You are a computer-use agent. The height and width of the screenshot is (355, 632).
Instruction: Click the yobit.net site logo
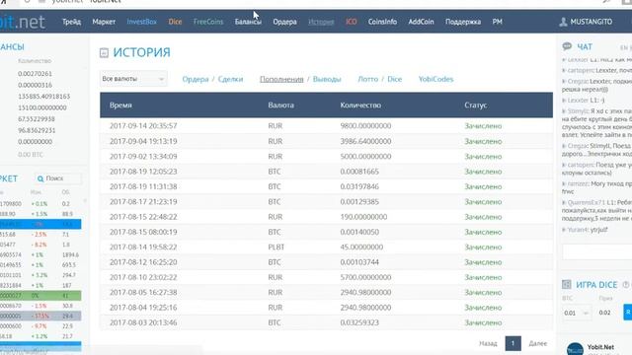[x=22, y=22]
